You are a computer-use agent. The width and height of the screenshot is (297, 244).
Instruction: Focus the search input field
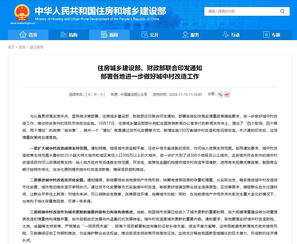click(242, 11)
